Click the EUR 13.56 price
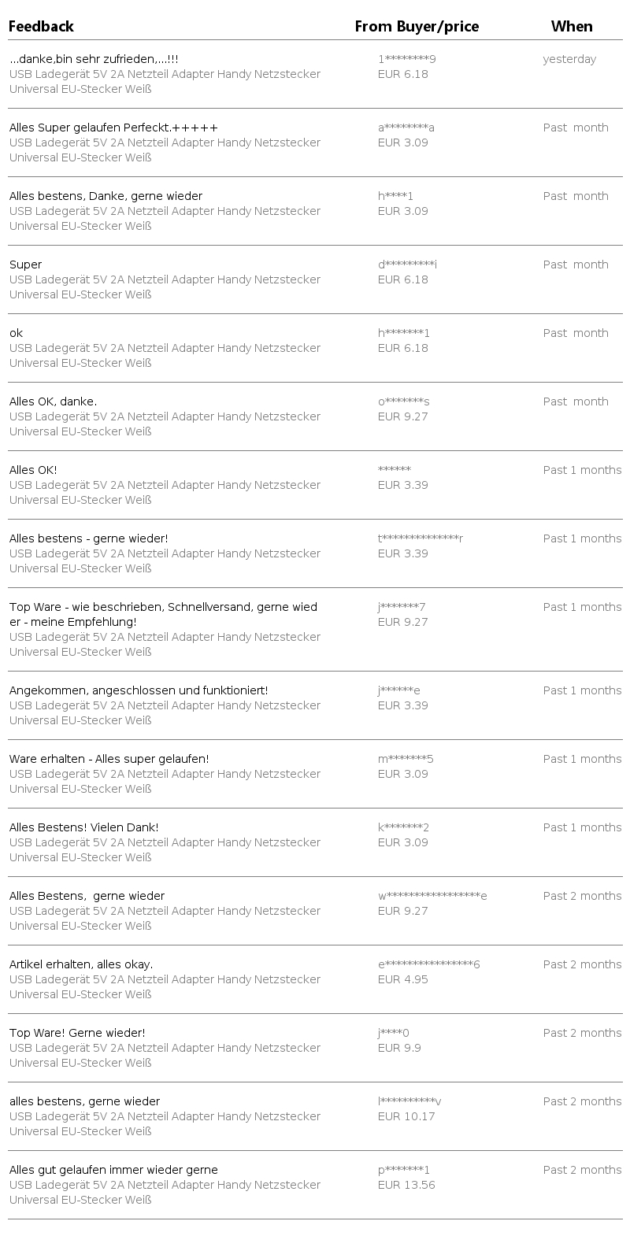This screenshot has height=1247, width=630. pos(406,1185)
